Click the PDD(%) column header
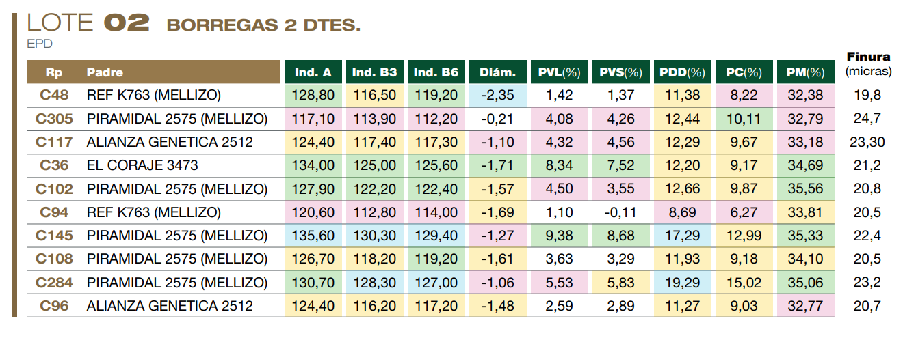The image size is (903, 340). point(682,72)
